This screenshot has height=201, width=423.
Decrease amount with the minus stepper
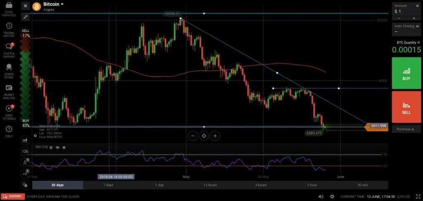pos(399,18)
